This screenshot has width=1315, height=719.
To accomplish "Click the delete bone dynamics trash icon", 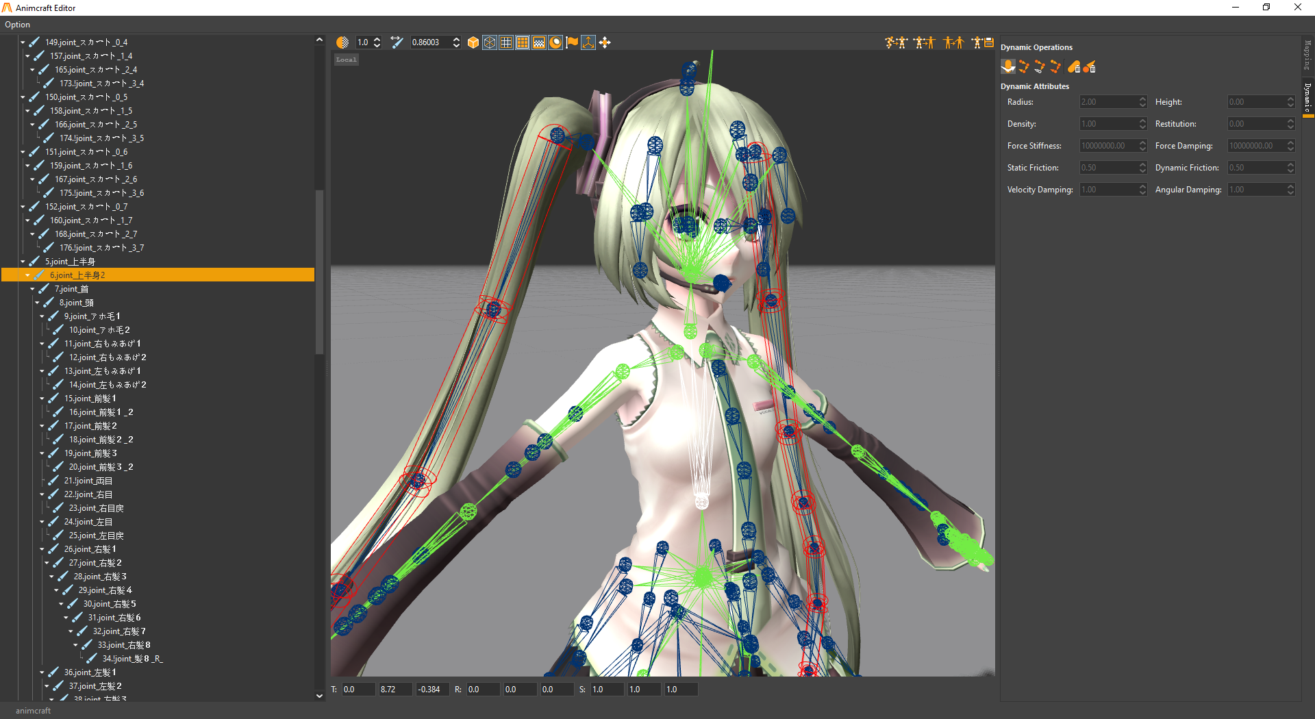I will click(x=1090, y=66).
